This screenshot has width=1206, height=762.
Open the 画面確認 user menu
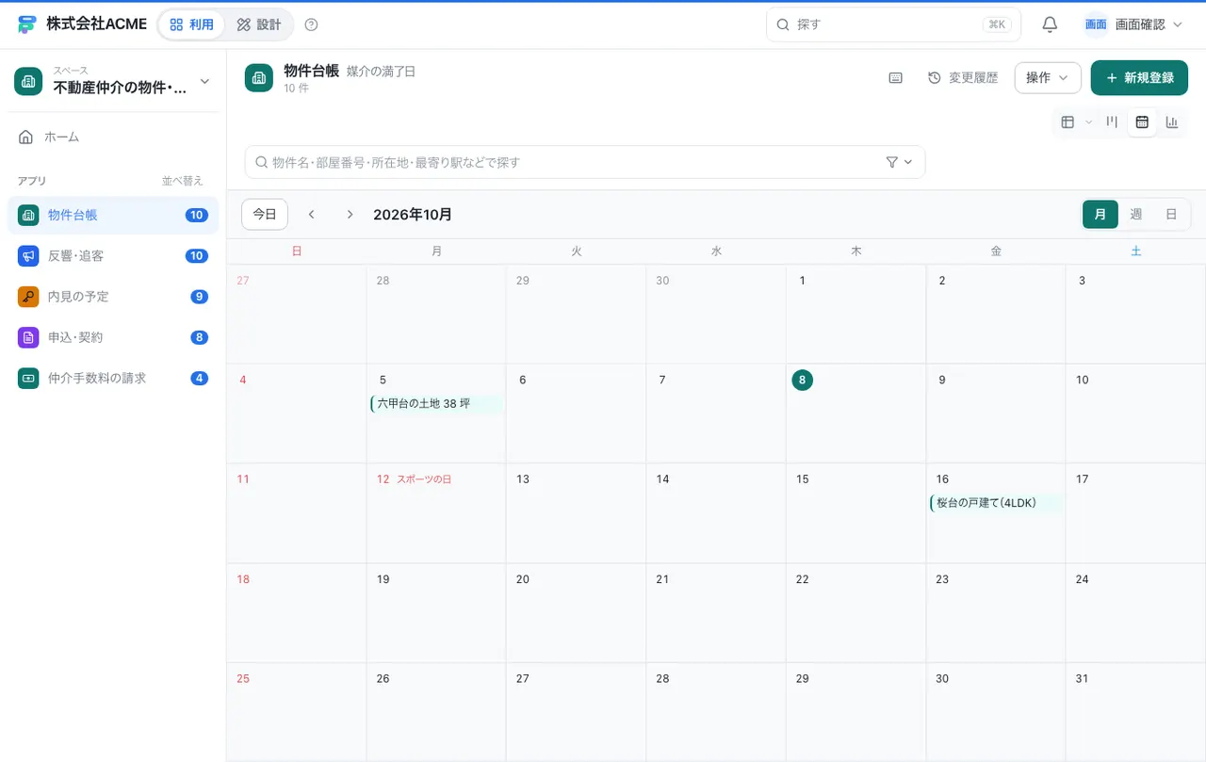[1133, 24]
